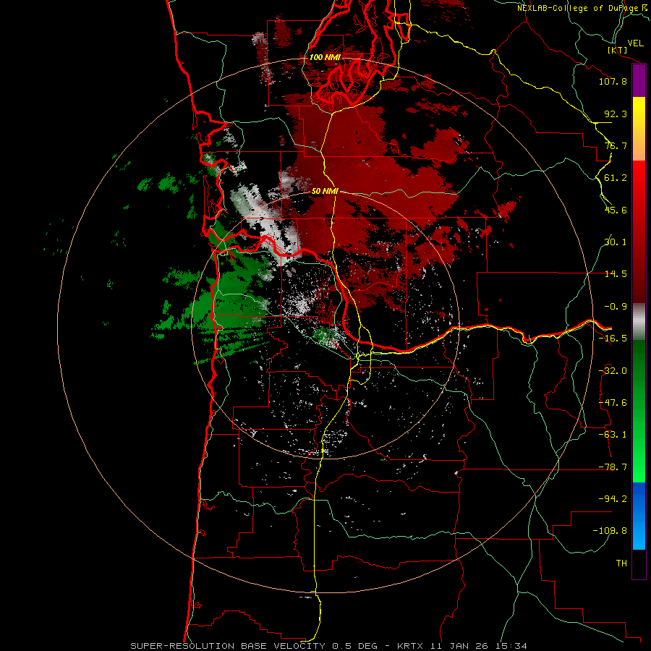Viewport: 651px width, 651px height.
Task: Click the -78.7 legend value
Action: click(x=613, y=467)
